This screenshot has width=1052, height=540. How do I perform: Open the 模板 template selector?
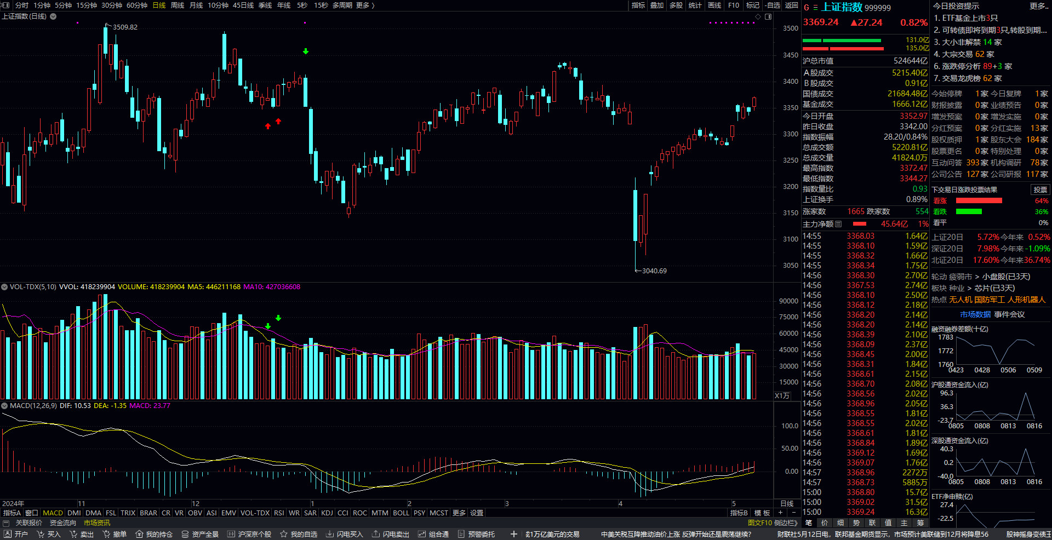click(762, 513)
